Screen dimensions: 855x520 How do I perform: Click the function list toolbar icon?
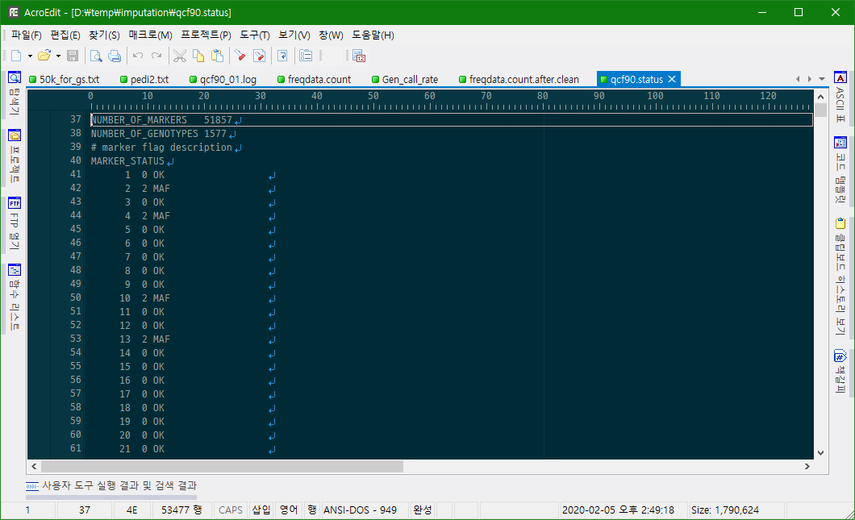(x=306, y=56)
